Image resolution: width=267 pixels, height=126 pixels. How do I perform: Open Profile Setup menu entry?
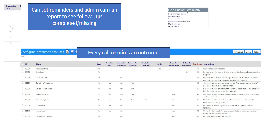[173, 26]
